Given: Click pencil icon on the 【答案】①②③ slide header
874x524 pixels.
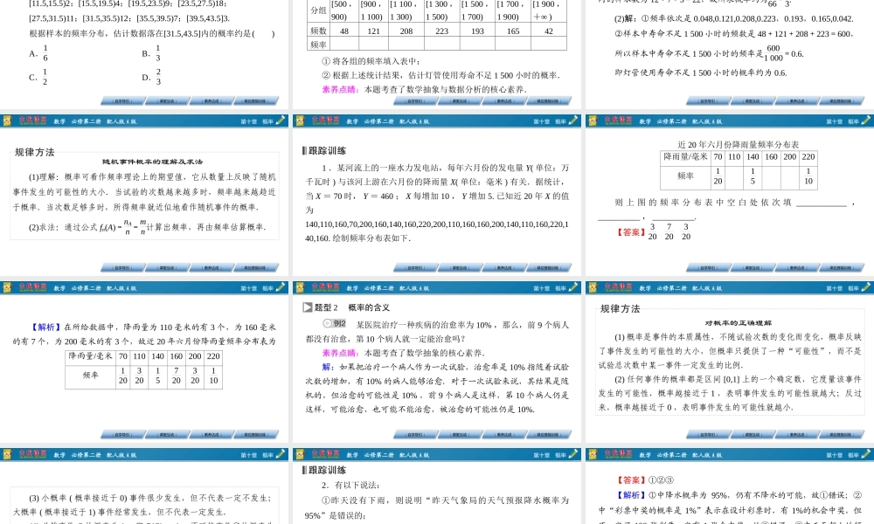Looking at the screenshot, I should pos(865,454).
